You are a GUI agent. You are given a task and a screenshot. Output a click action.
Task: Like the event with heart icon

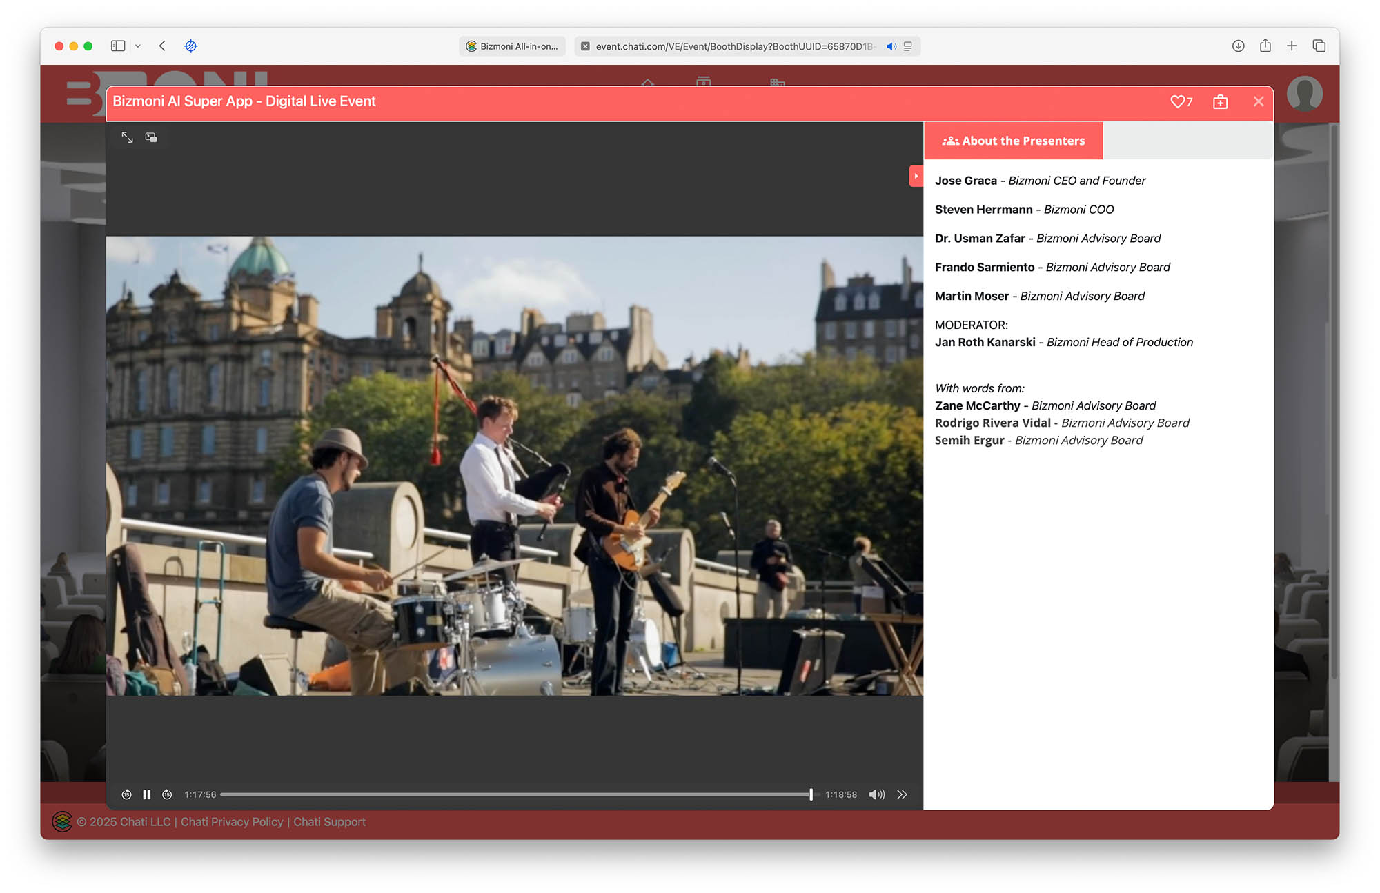(1177, 101)
